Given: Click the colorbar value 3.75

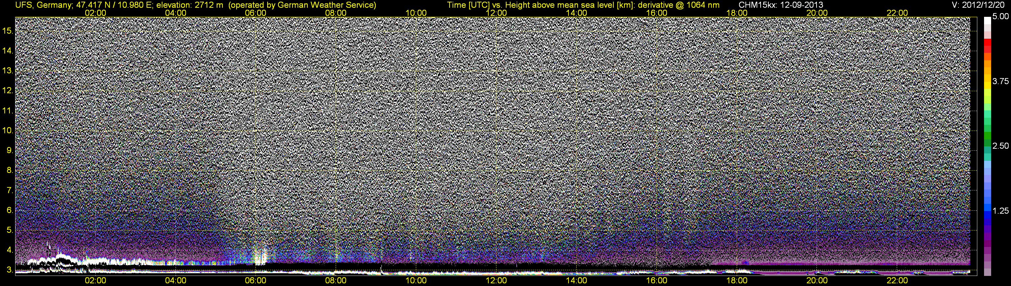Looking at the screenshot, I should click(1001, 81).
